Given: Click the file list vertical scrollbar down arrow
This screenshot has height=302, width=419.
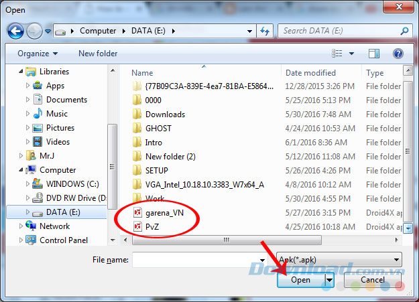Looking at the screenshot, I should [408, 228].
